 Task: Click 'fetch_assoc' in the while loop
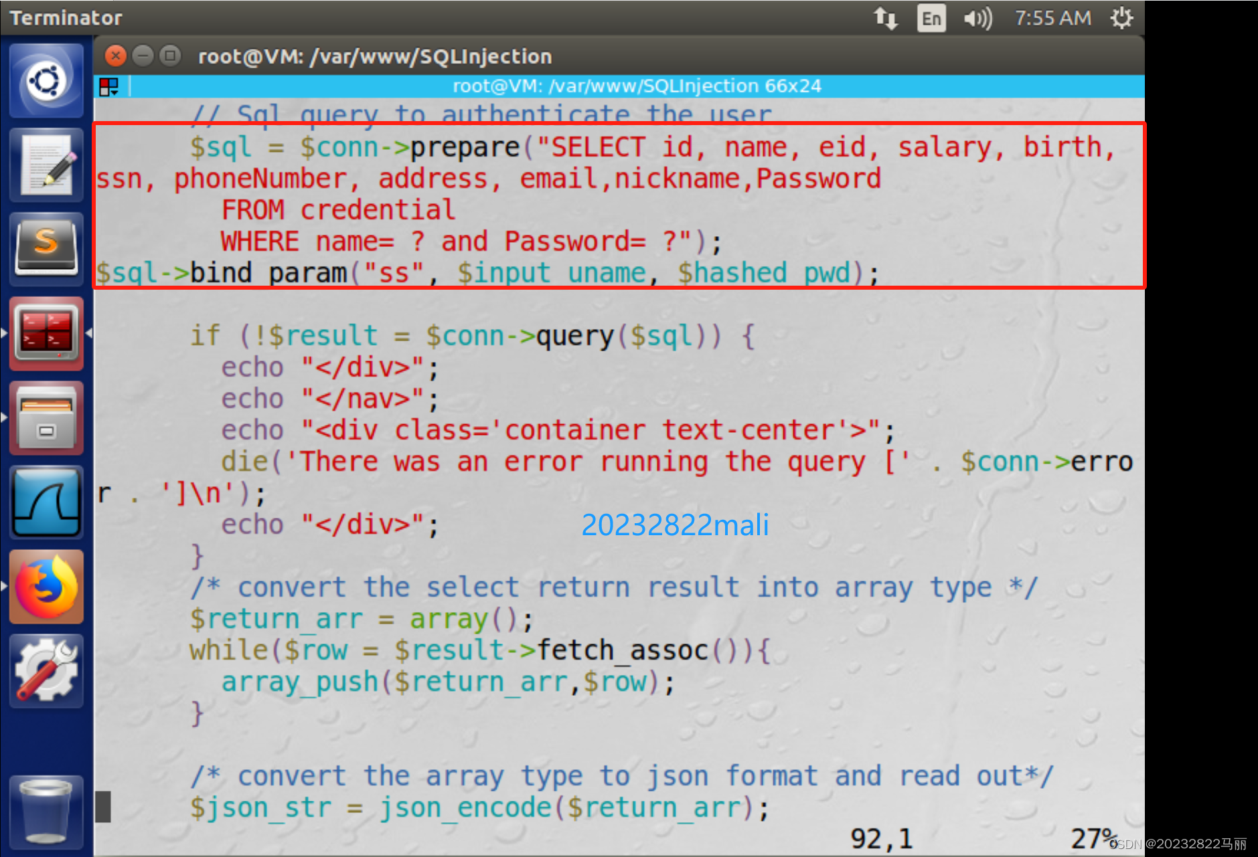622,650
